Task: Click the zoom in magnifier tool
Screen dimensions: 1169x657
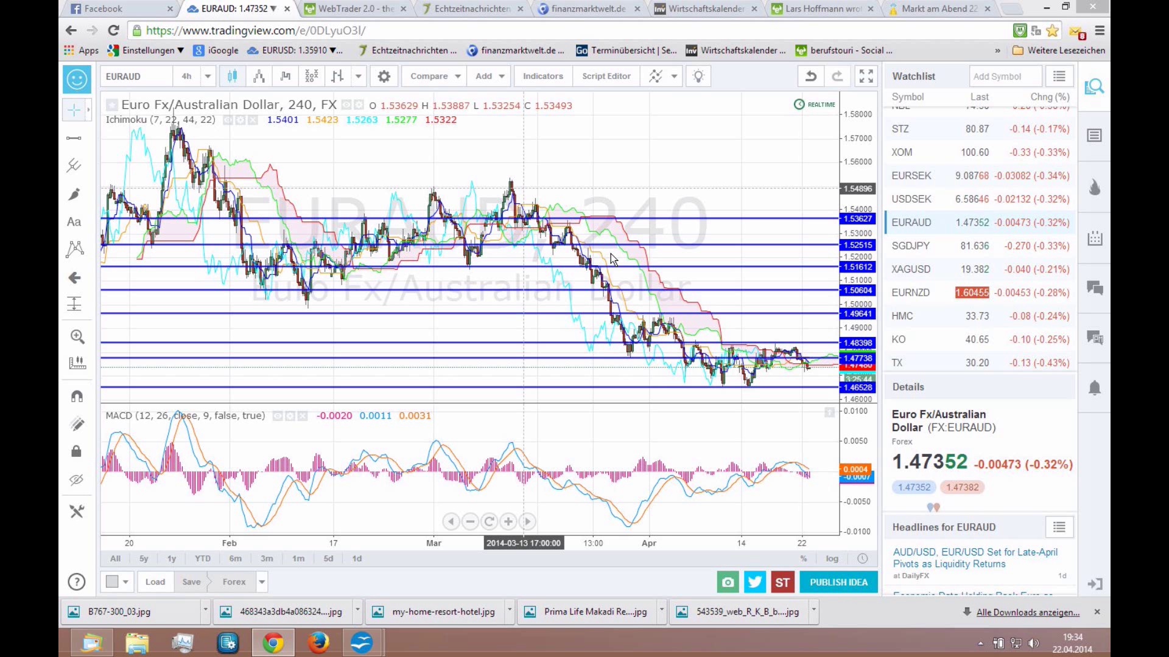Action: 77,336
